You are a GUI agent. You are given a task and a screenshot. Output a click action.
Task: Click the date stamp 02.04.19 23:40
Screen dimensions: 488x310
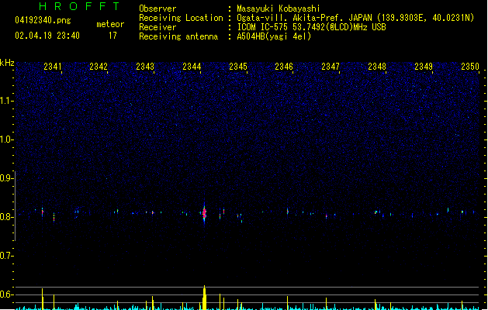pyautogui.click(x=47, y=36)
